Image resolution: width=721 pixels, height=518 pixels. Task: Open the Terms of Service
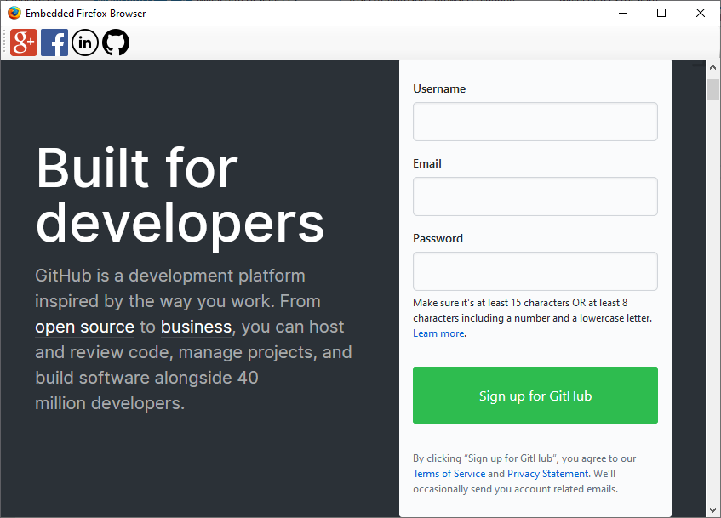point(449,473)
